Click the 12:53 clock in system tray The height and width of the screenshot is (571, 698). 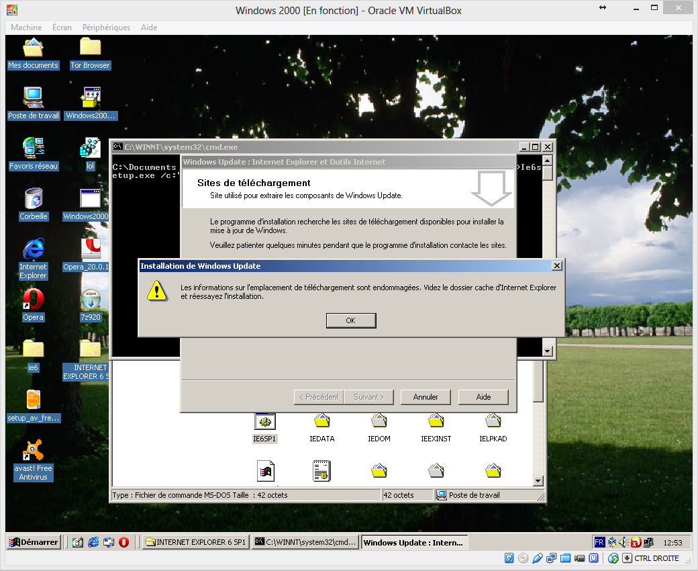click(x=672, y=543)
